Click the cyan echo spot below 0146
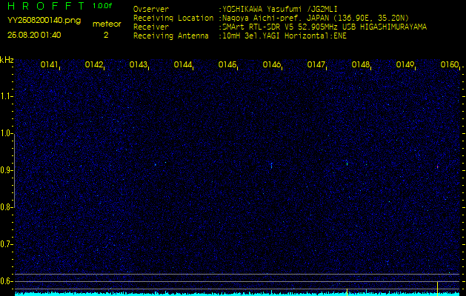Image resolution: width=466 pixels, height=296 pixels. click(271, 165)
